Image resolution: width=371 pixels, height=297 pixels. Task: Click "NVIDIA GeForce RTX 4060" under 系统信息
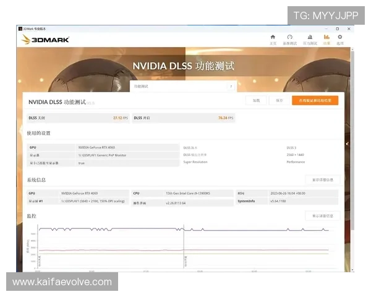80,194
